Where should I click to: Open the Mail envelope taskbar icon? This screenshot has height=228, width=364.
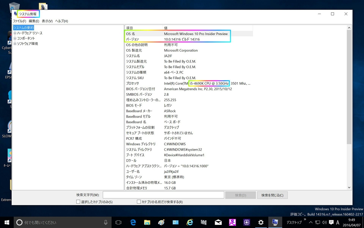218,222
